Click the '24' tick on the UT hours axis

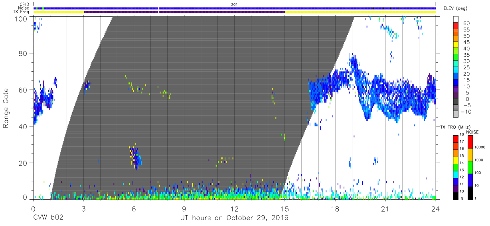point(435,209)
